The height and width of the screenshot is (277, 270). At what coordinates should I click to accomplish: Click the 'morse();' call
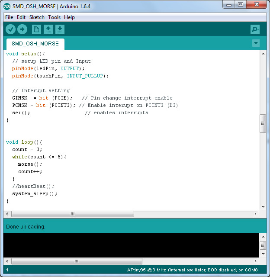(30, 164)
